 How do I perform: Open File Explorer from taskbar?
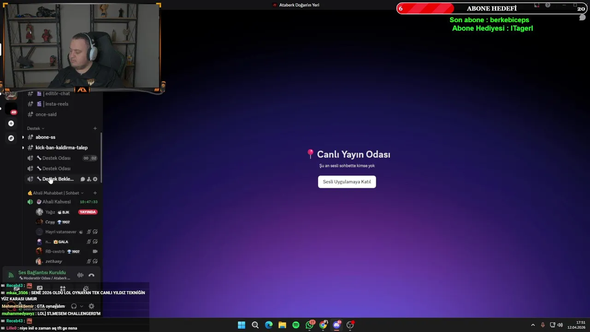coord(282,325)
